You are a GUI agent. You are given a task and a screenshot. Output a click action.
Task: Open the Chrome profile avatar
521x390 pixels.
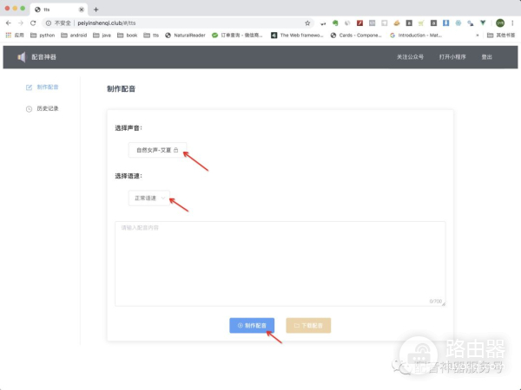(500, 23)
